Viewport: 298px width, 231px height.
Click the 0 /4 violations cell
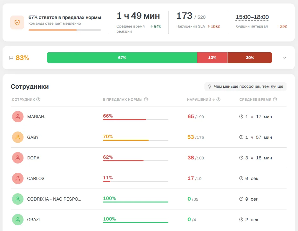pos(192,220)
